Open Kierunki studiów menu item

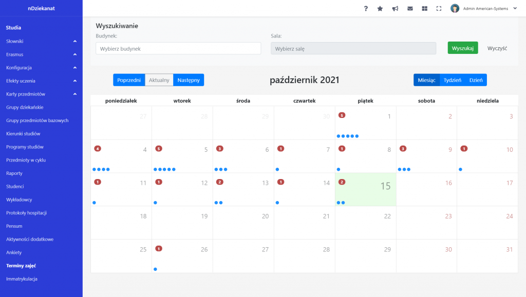pyautogui.click(x=23, y=133)
